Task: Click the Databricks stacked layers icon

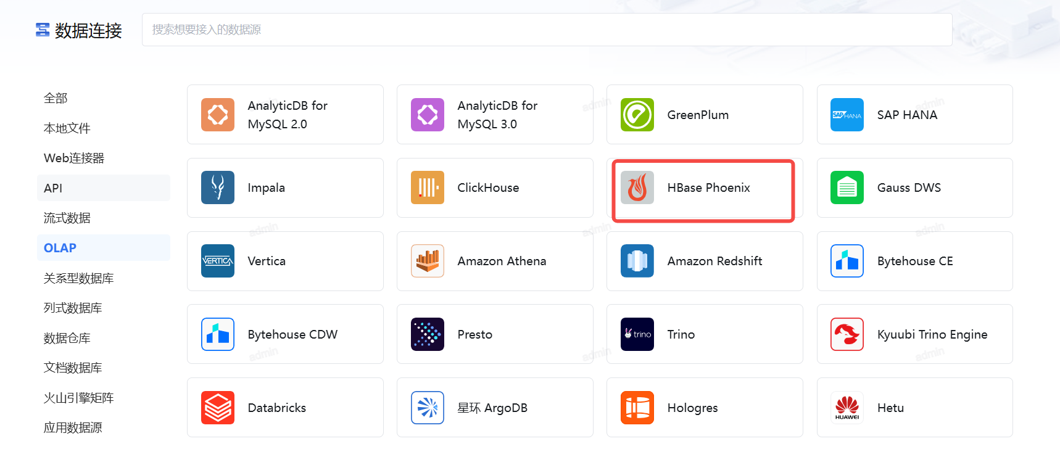Action: [x=217, y=408]
